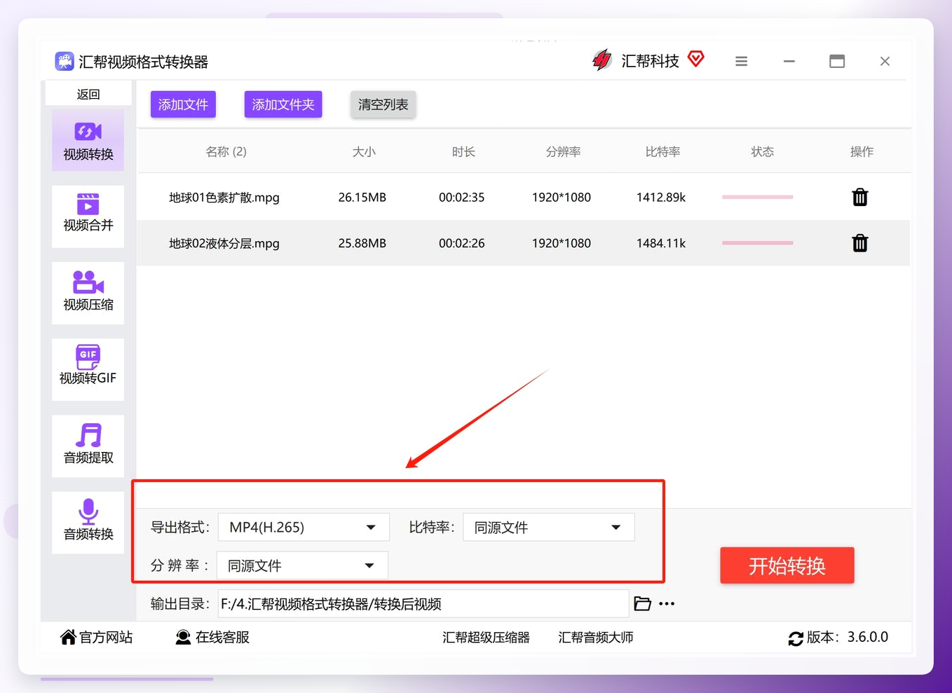Open the output folder icon
952x693 pixels.
tap(642, 603)
